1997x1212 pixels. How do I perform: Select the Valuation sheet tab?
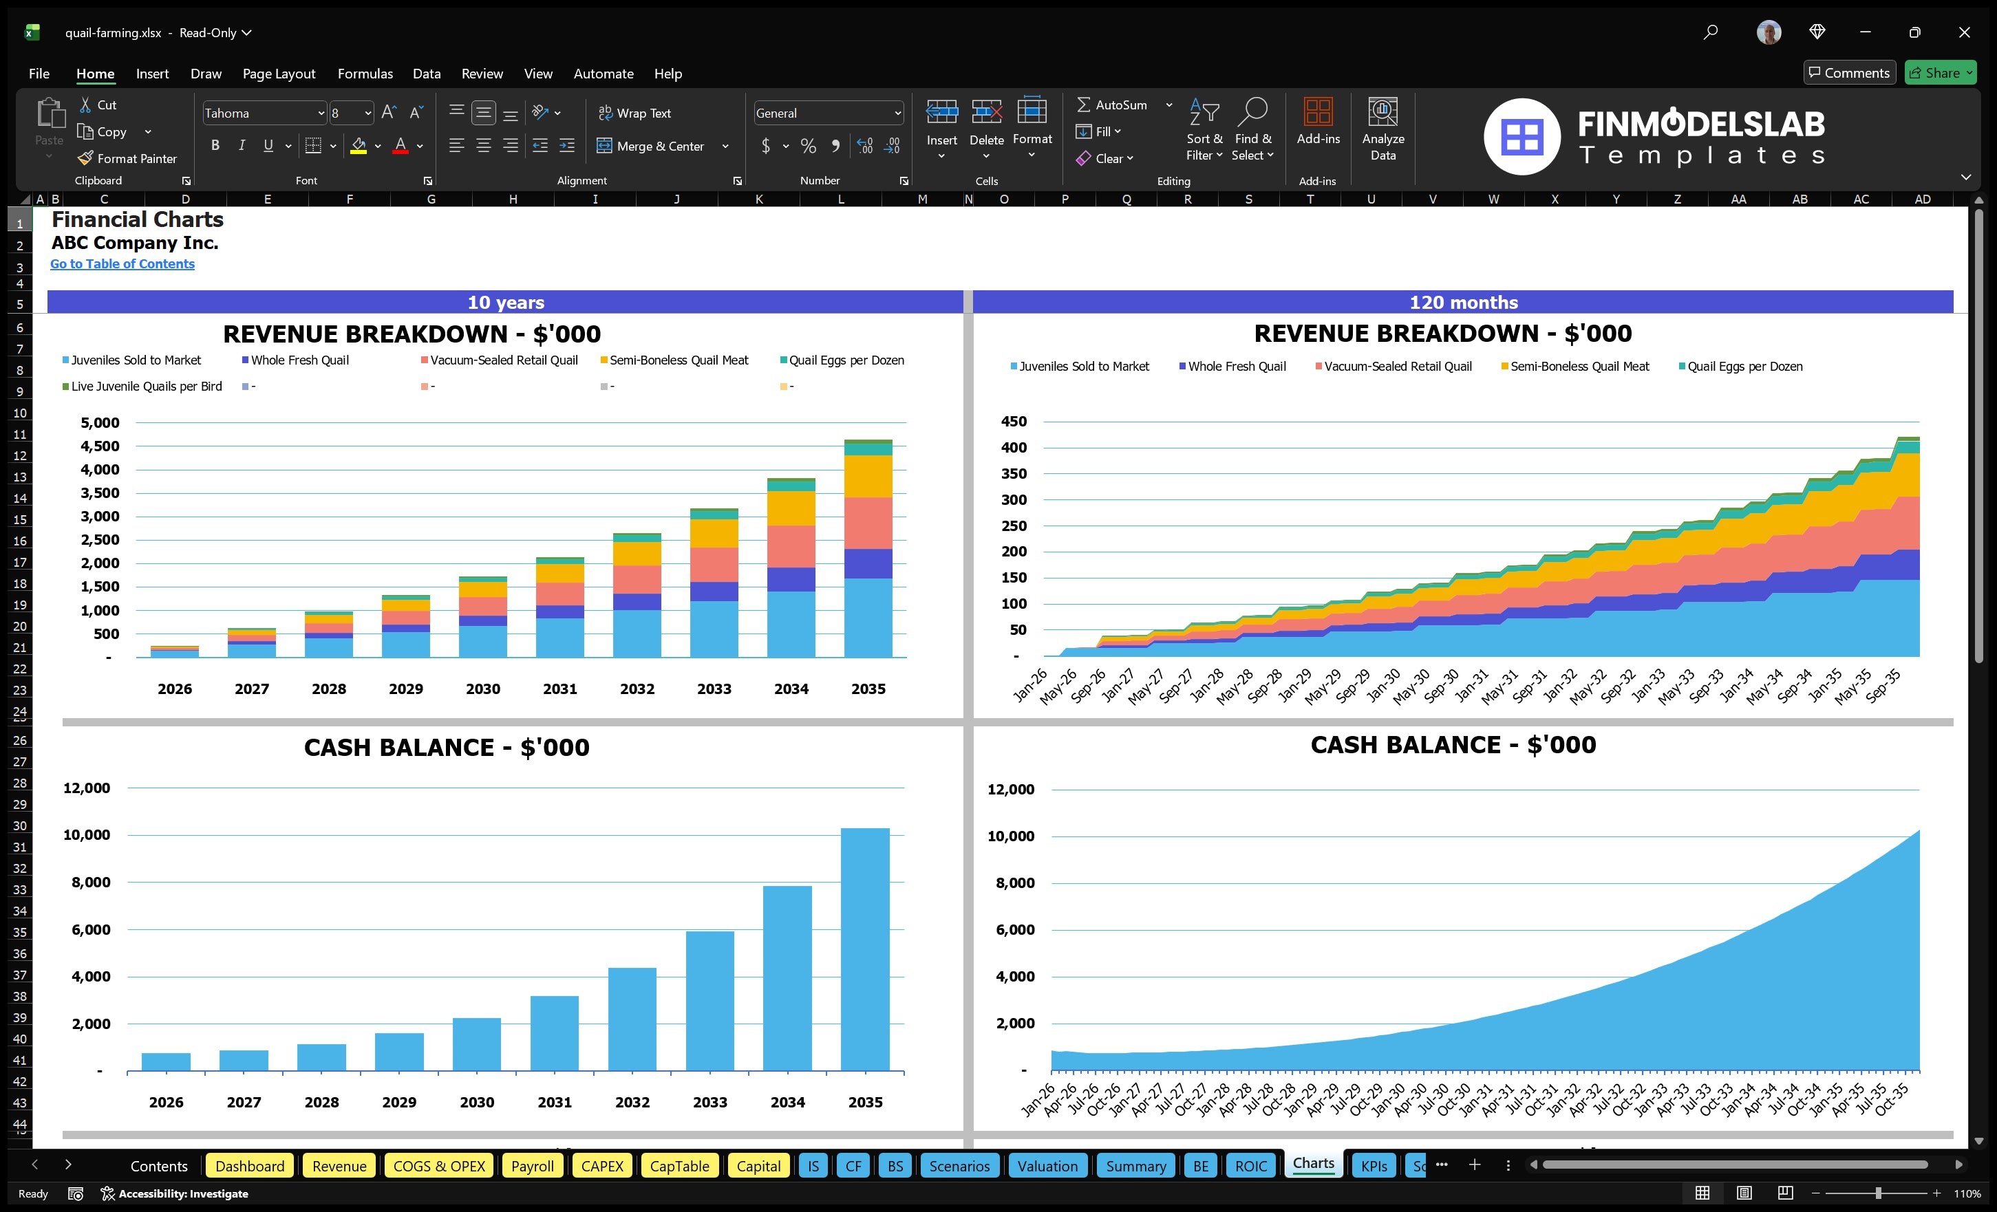[x=1047, y=1166]
